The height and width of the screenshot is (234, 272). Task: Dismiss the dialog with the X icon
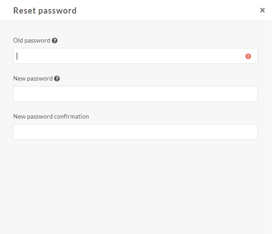pyautogui.click(x=262, y=10)
